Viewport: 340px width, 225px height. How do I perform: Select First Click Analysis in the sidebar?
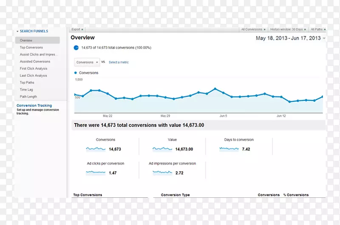coord(34,68)
